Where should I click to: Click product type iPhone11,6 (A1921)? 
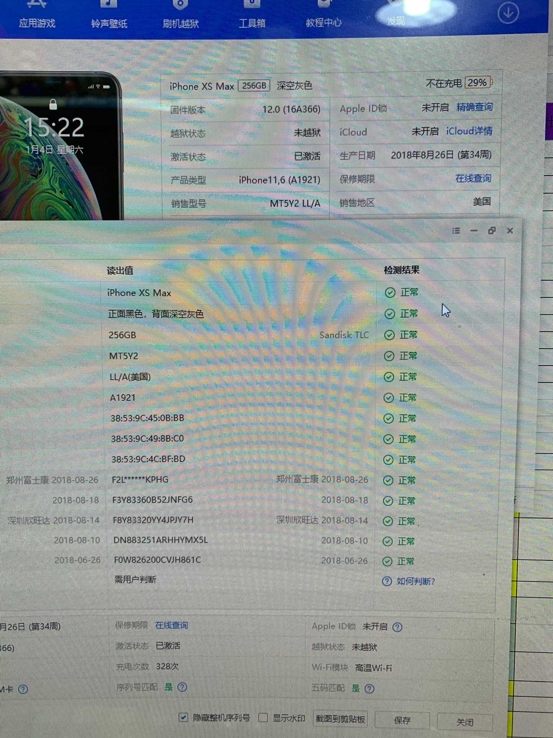coord(279,180)
